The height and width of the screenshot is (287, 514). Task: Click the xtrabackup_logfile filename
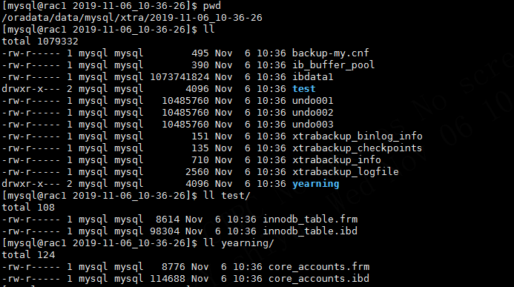pyautogui.click(x=346, y=171)
